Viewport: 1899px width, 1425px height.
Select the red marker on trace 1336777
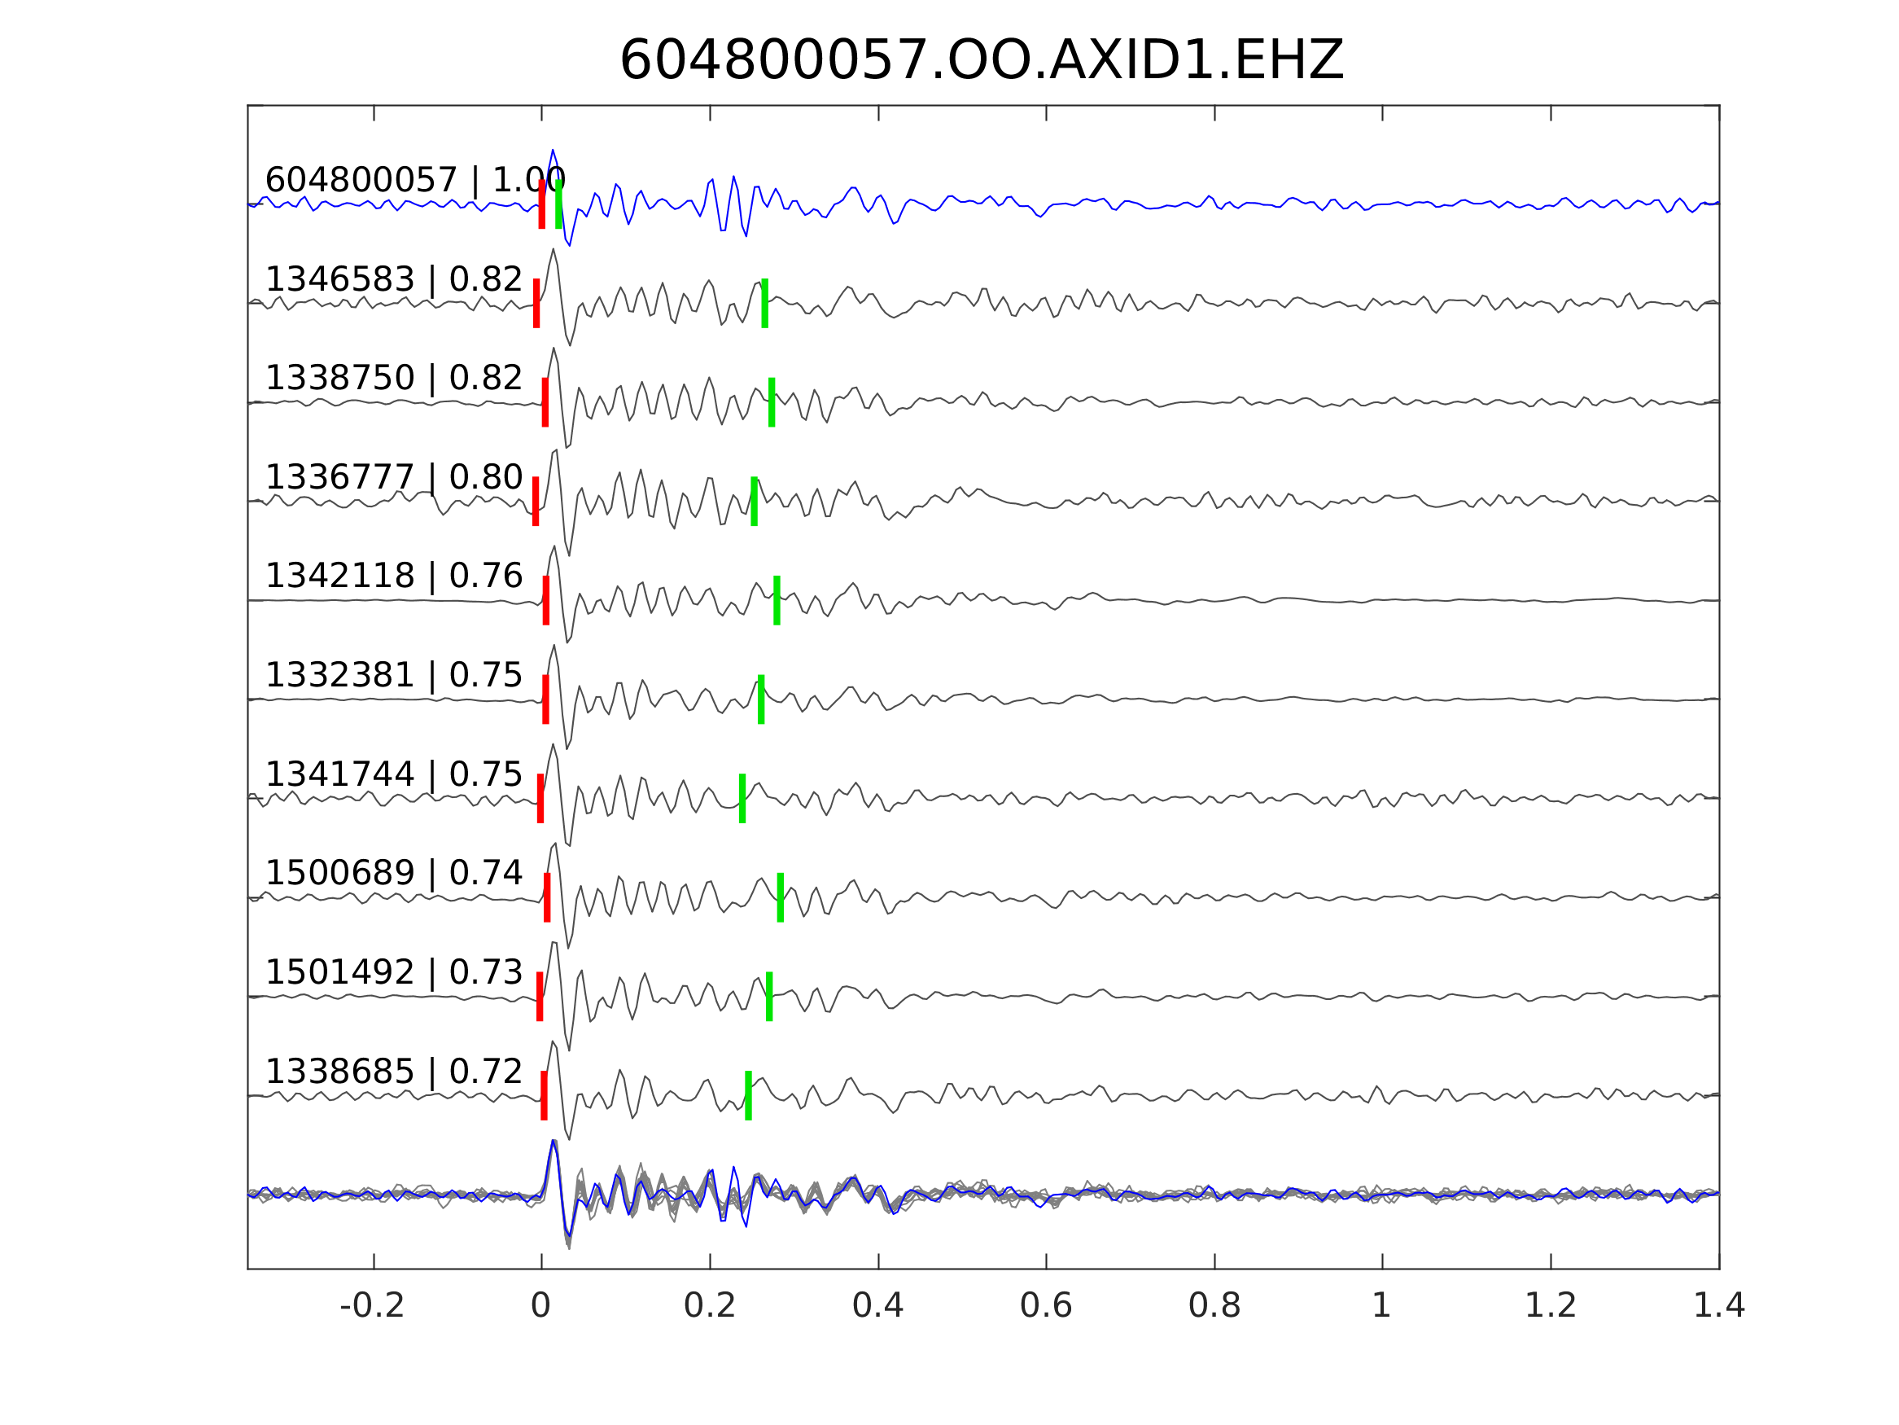click(x=536, y=502)
